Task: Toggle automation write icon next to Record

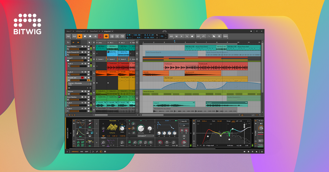Action: [95, 36]
